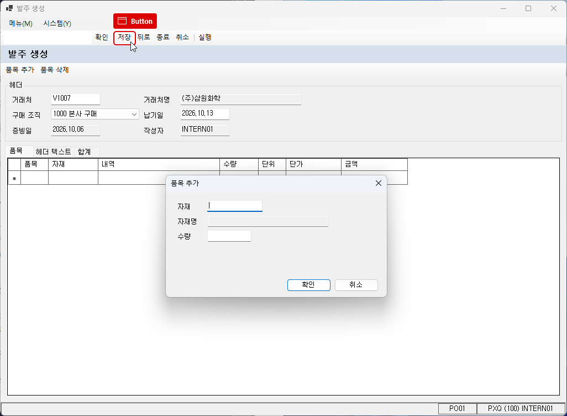Maximize the 발주 생성 window

pos(528,8)
